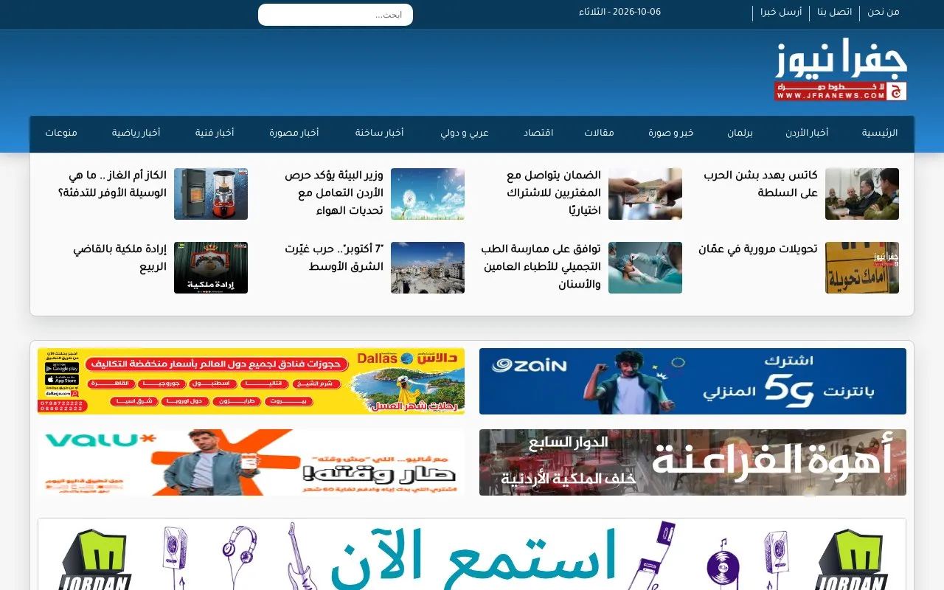This screenshot has height=590, width=944.
Task: Click the heaters thumbnail image
Action: point(211,194)
